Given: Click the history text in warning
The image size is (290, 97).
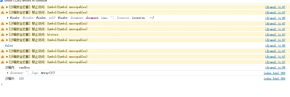Looking at the screenshot, I should tap(53, 34).
